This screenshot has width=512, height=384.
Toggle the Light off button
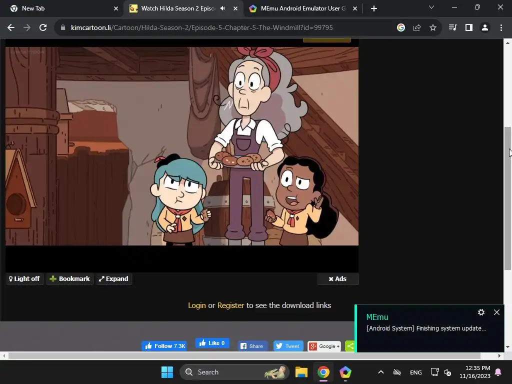coord(24,279)
